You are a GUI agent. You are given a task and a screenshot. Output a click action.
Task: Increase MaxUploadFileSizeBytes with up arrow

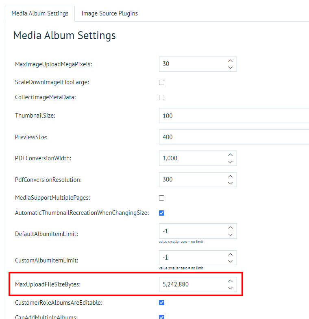pyautogui.click(x=231, y=281)
